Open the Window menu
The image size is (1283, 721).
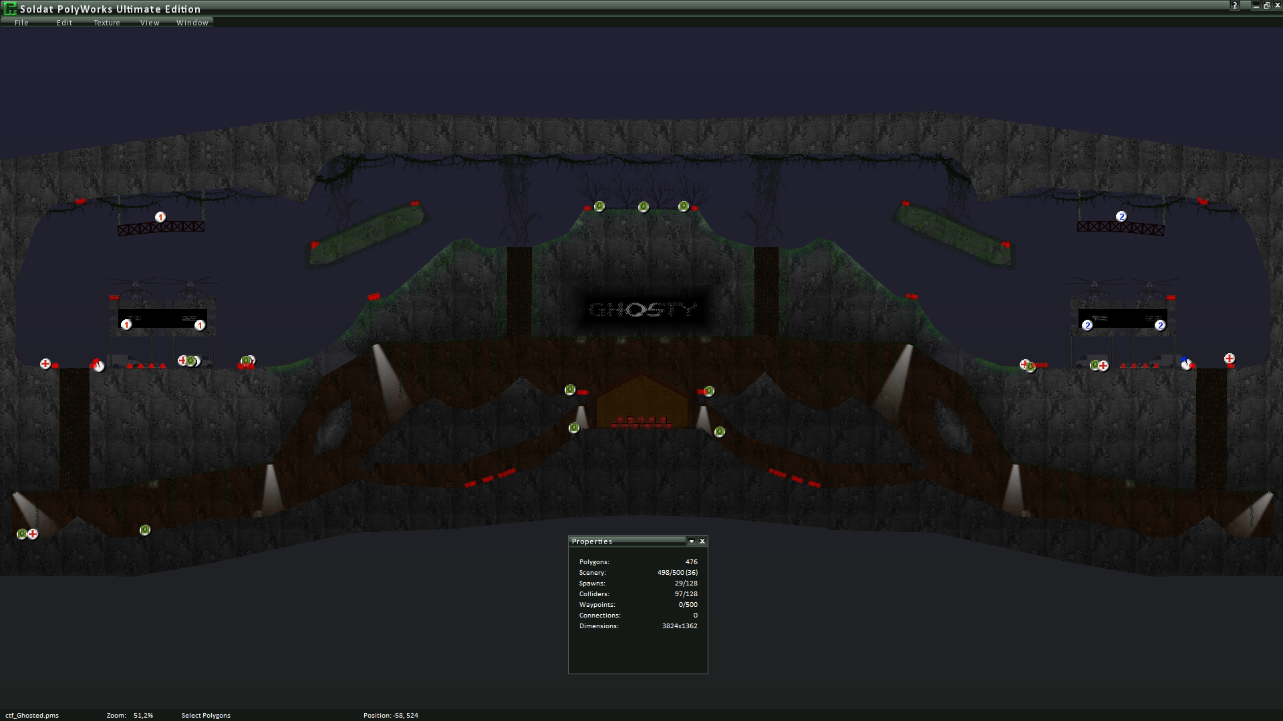pyautogui.click(x=192, y=23)
